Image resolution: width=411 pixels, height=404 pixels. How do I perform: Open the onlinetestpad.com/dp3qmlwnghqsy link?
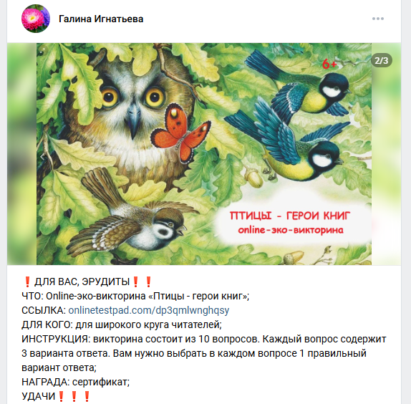pos(149,310)
